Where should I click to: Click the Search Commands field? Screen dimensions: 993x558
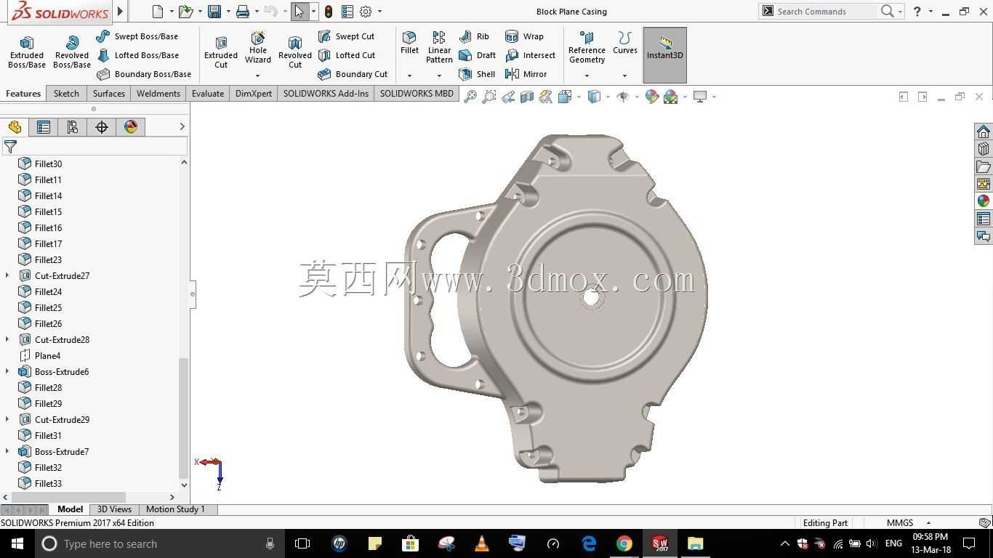click(x=826, y=12)
